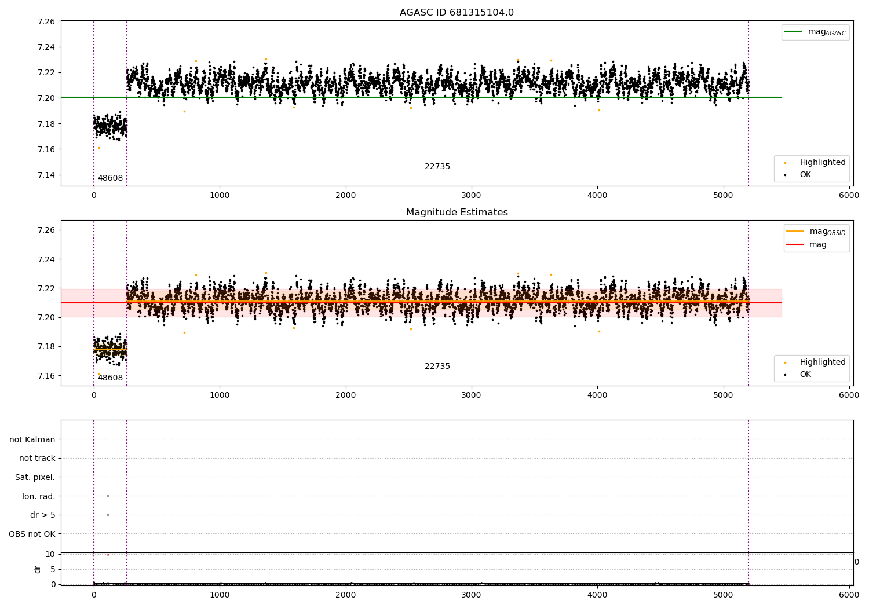The width and height of the screenshot is (869, 608).
Task: Click the 5 tick label on dr axis
Action: [x=53, y=570]
